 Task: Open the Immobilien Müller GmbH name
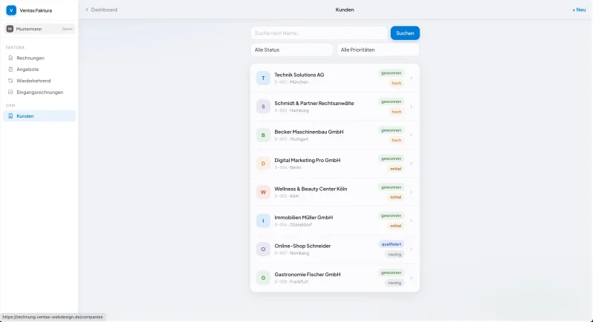coord(304,218)
